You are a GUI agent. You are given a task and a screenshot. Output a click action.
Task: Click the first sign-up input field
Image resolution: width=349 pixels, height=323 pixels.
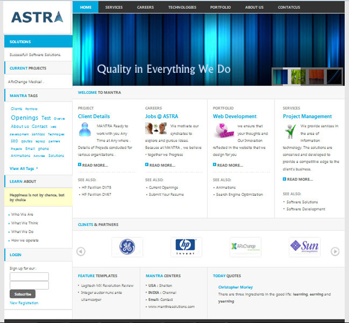pyautogui.click(x=29, y=276)
